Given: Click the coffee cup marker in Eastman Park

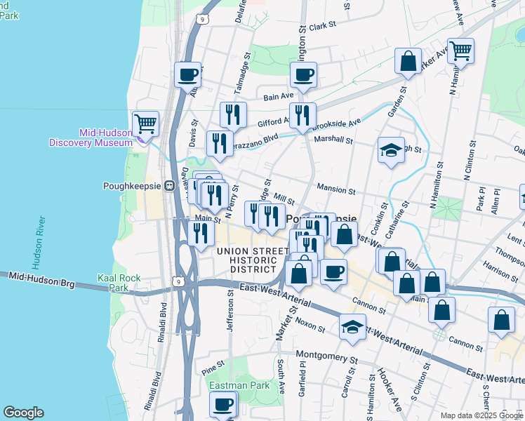Looking at the screenshot, I should pos(222,406).
